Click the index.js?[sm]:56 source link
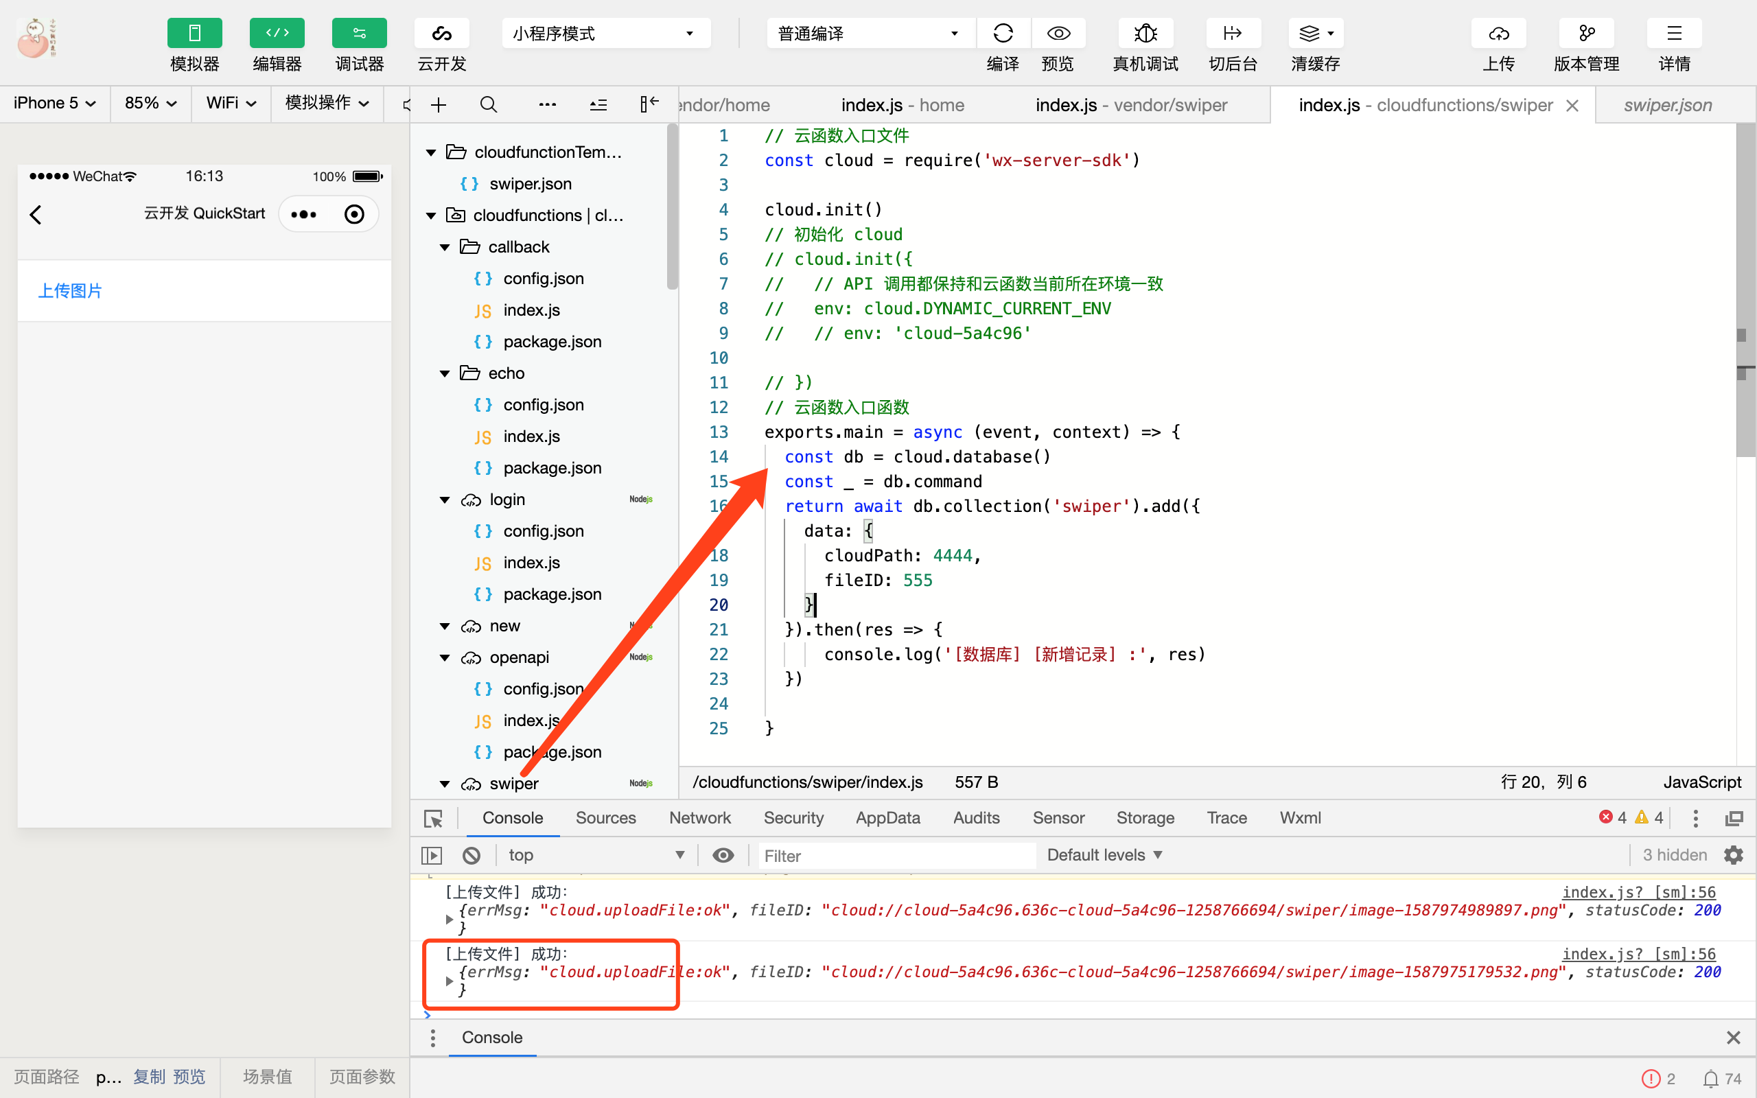Image resolution: width=1757 pixels, height=1098 pixels. 1638,891
